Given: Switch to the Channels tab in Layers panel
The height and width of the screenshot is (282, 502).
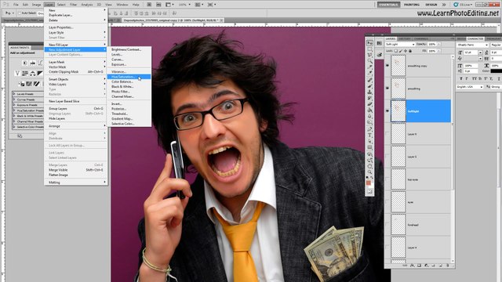Looking at the screenshot, I should [421, 38].
